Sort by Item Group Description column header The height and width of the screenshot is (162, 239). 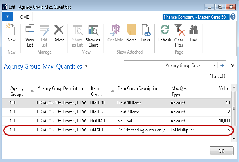(138, 88)
